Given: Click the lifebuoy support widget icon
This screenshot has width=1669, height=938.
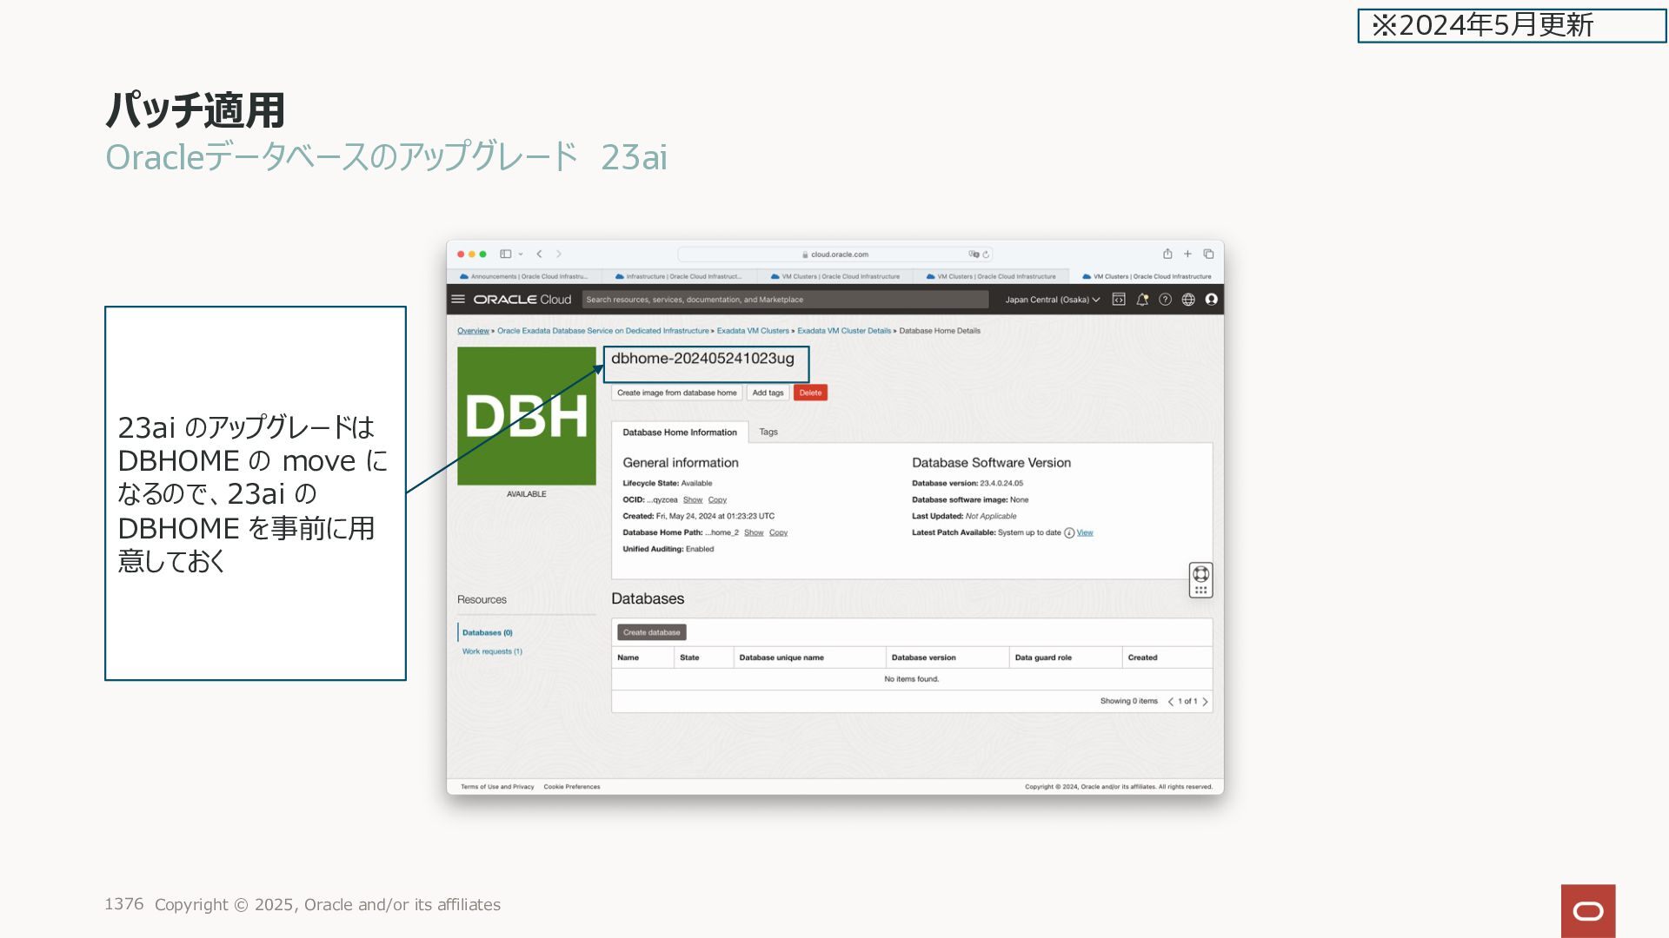Looking at the screenshot, I should pos(1200,574).
